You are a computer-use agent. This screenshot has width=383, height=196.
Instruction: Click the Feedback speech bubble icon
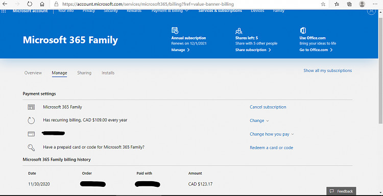pos(331,191)
